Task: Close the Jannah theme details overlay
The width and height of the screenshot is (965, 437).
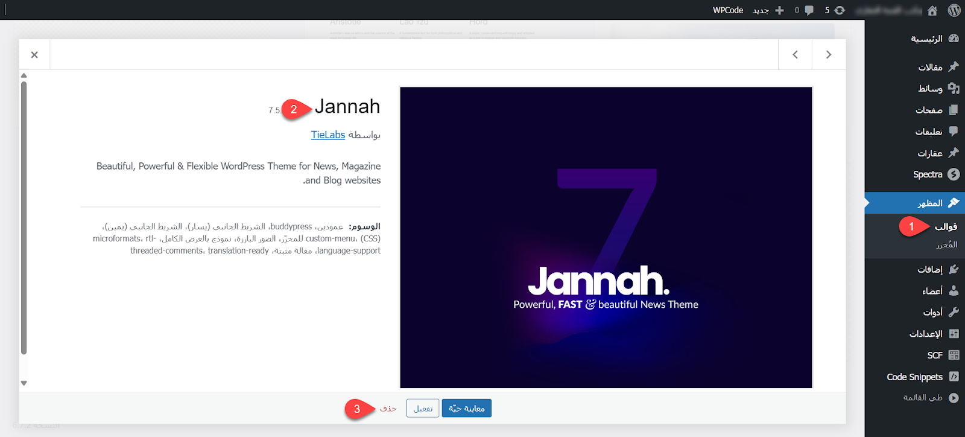Action: click(x=34, y=54)
